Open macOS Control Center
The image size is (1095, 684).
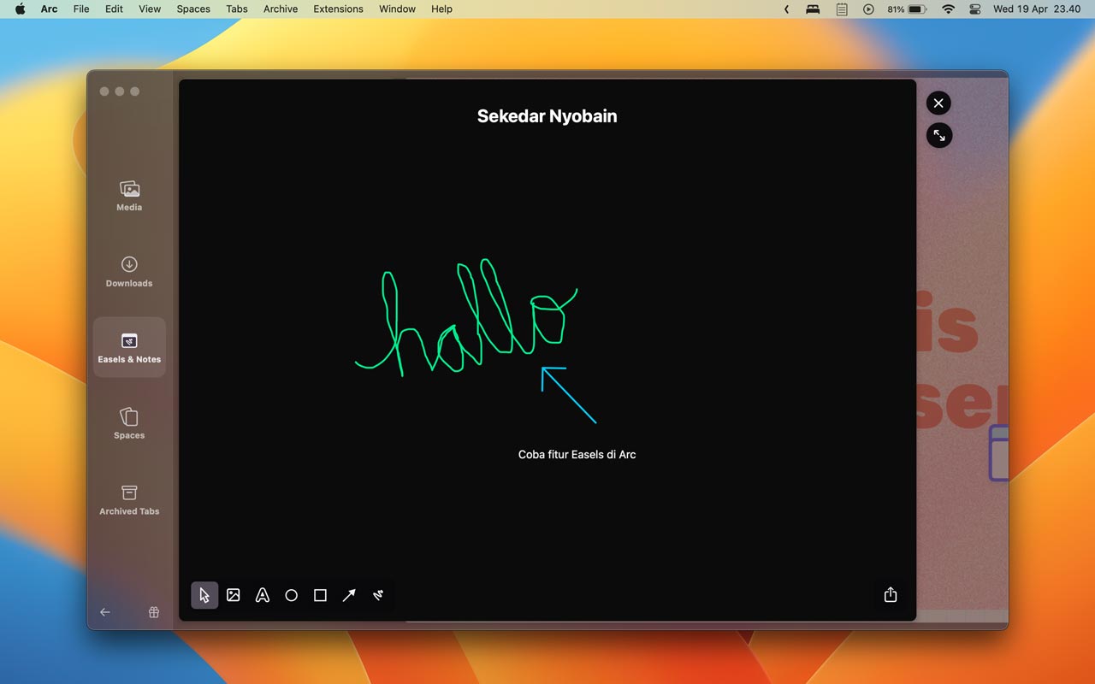(x=975, y=9)
